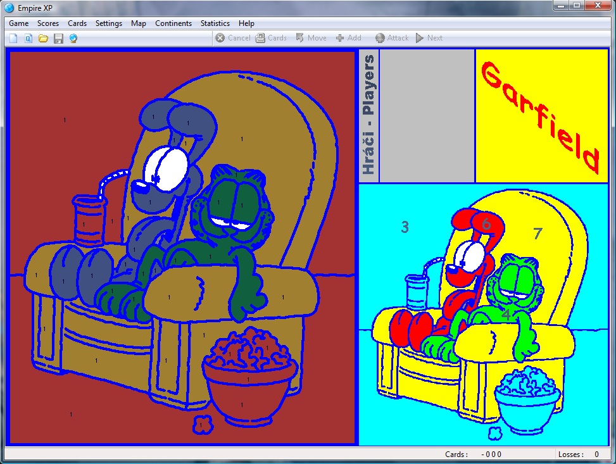616x464 pixels.
Task: Open Cards from the toolbar
Action: pyautogui.click(x=271, y=38)
